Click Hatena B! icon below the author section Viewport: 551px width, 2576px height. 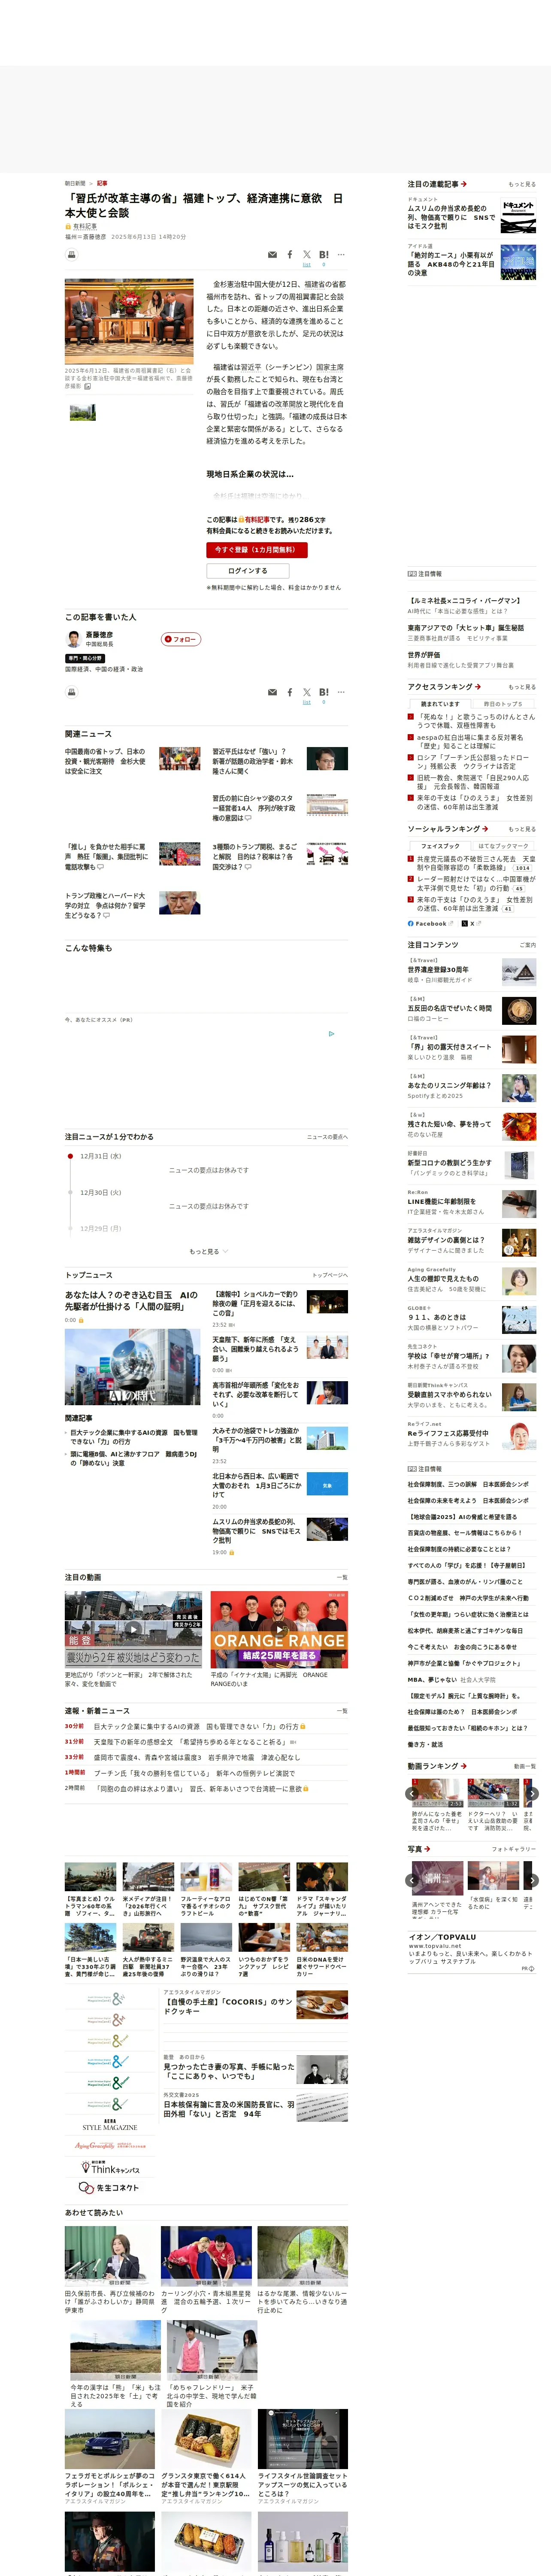click(323, 692)
